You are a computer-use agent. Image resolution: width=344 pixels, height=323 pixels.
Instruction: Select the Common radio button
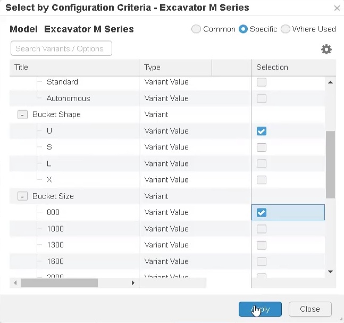[x=196, y=29]
